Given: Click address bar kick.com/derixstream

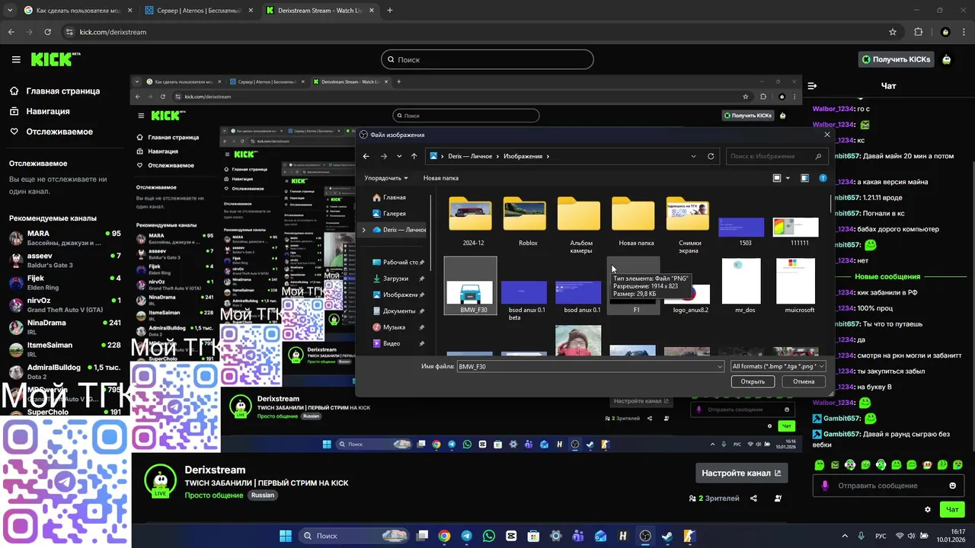Looking at the screenshot, I should pos(113,32).
